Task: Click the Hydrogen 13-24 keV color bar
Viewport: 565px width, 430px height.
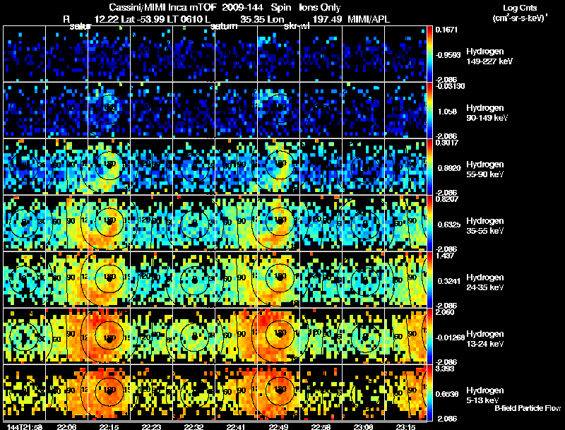Action: tap(429, 336)
